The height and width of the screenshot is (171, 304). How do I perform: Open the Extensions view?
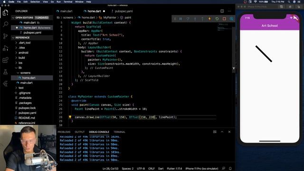point(5,60)
